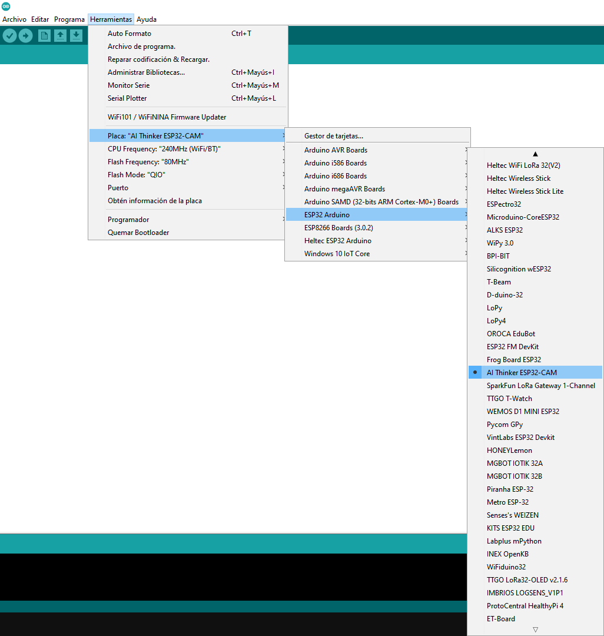Expand Windows 10 IoT Core submenu
This screenshot has width=604, height=636.
point(377,253)
